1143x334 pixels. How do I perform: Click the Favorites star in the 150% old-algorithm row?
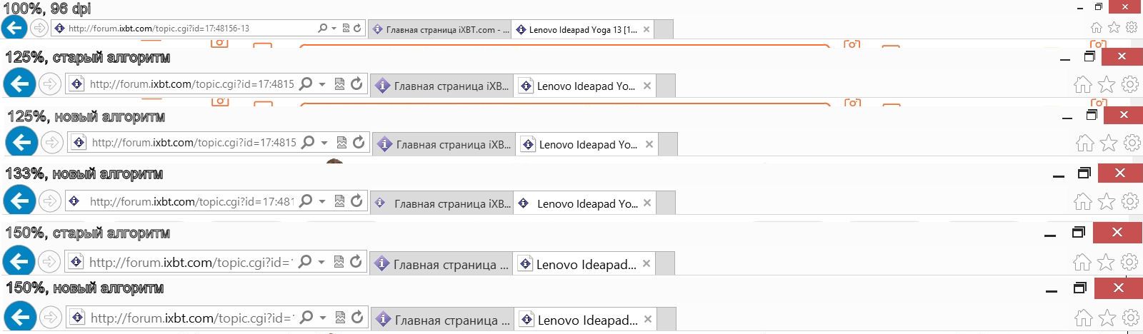coord(1106,262)
